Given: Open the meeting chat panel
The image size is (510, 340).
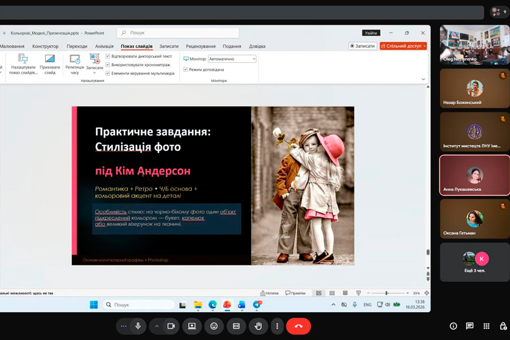Looking at the screenshot, I should [x=470, y=326].
